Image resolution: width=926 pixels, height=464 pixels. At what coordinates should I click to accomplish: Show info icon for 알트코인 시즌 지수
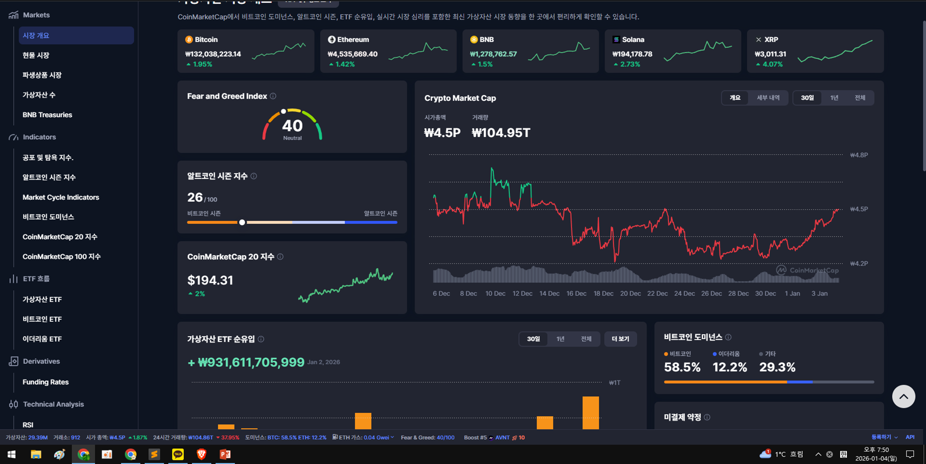coord(254,176)
